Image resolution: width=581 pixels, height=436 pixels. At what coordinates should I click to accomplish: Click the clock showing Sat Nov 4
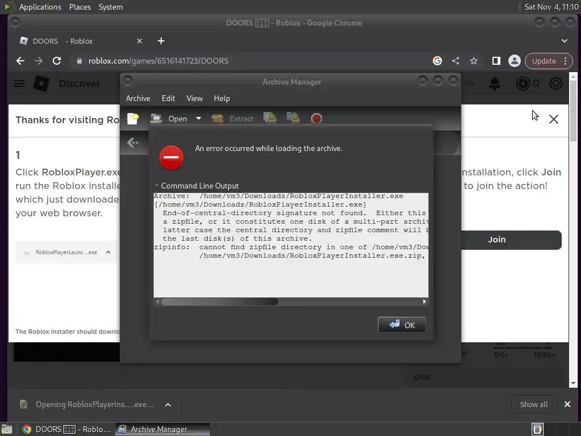point(551,7)
